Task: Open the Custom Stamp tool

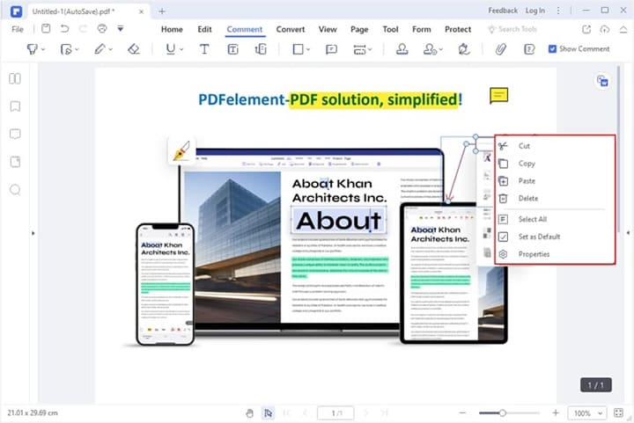Action: click(x=429, y=49)
